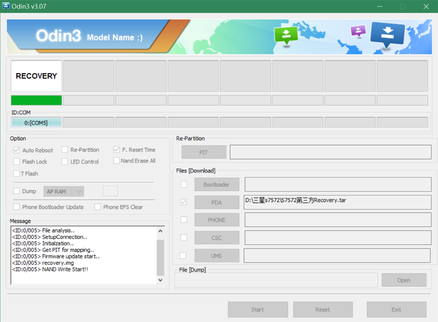Click the green RECOVERY progress bar
This screenshot has width=438, height=322.
[36, 100]
